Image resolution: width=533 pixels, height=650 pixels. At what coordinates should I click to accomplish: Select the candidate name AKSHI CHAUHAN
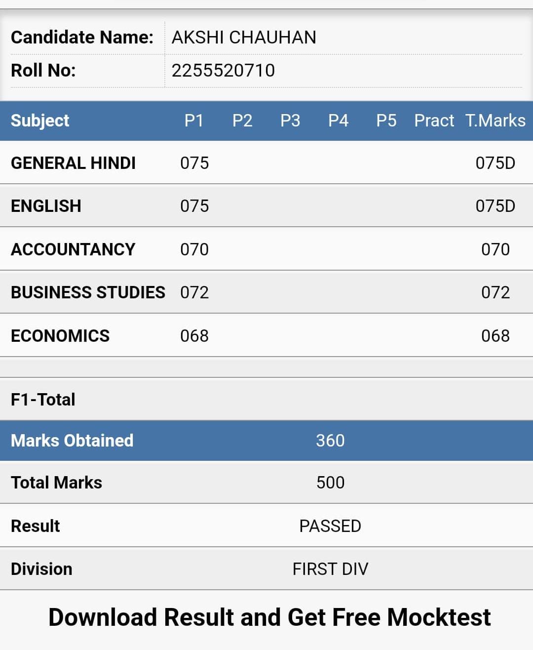[x=244, y=38]
